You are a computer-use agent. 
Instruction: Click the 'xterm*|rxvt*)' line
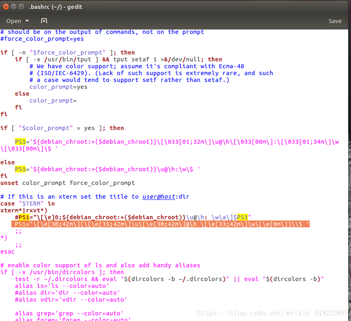click(24, 211)
